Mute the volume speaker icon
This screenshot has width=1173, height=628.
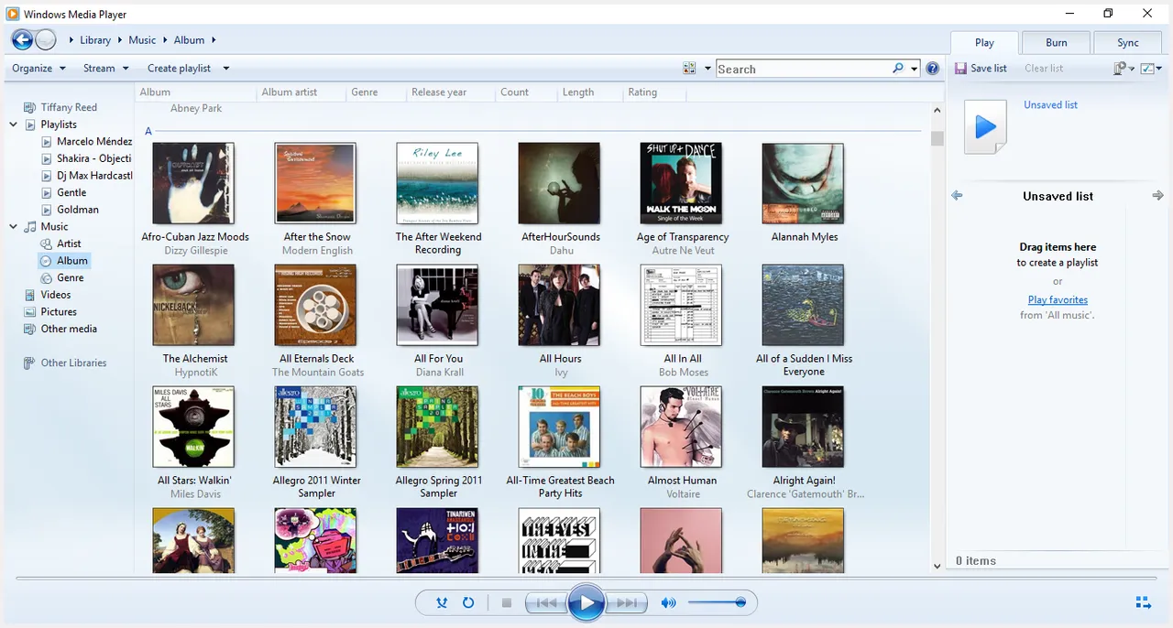coord(669,602)
